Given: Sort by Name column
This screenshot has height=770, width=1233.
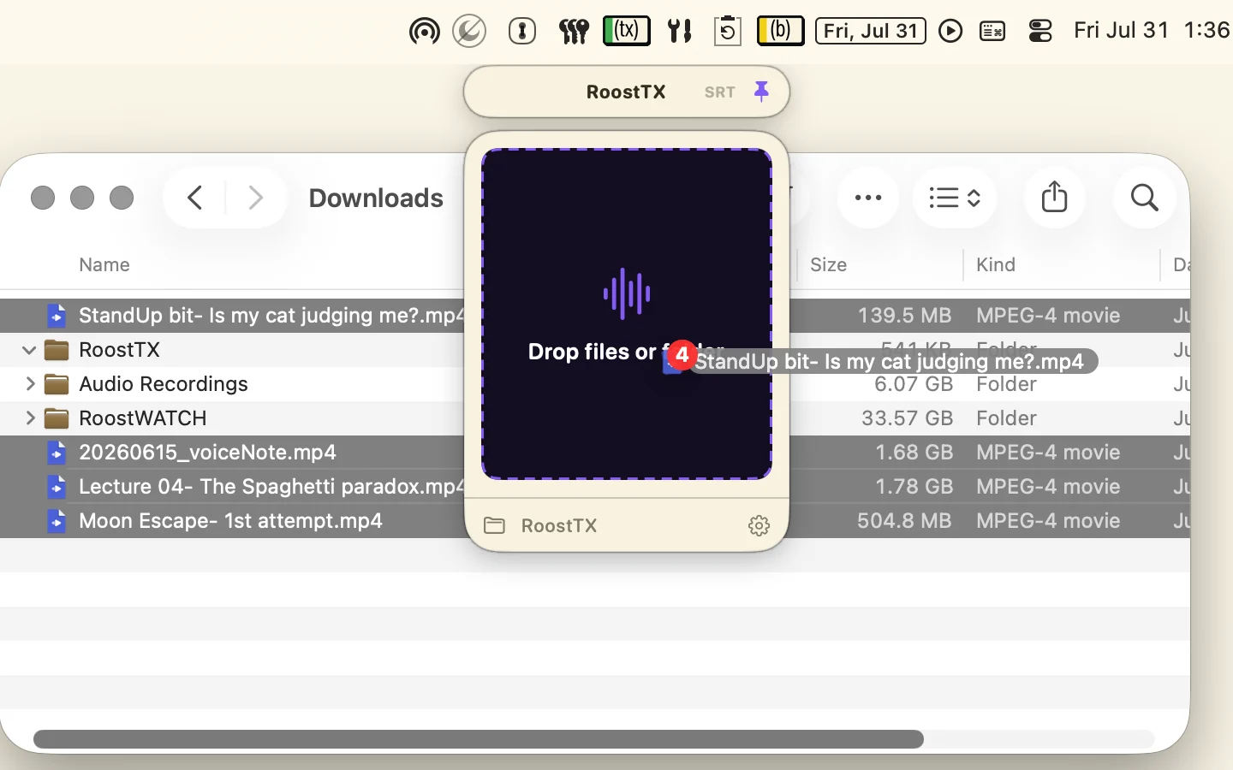Looking at the screenshot, I should click(104, 265).
